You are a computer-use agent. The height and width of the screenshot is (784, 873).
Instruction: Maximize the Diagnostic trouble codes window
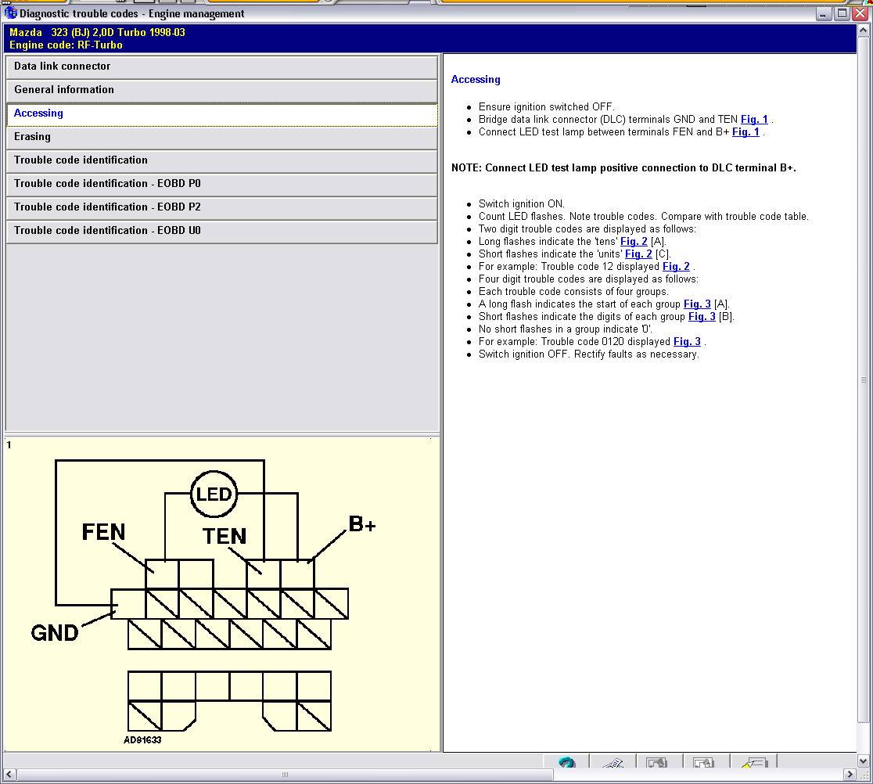pos(842,13)
